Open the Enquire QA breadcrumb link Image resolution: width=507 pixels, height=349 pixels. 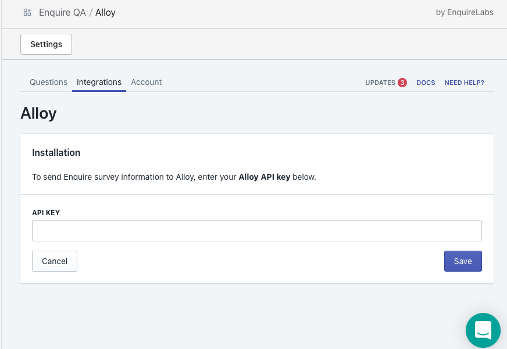pos(62,12)
